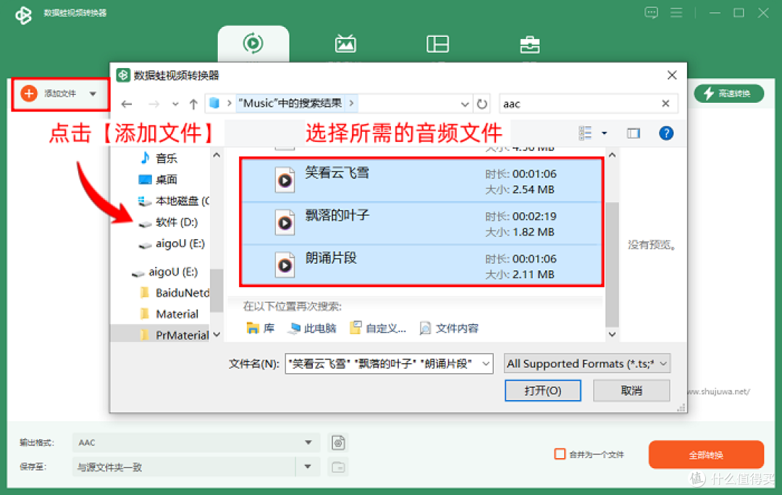Toggle the preview pane icon
Viewport: 782px width, 495px height.
(634, 133)
